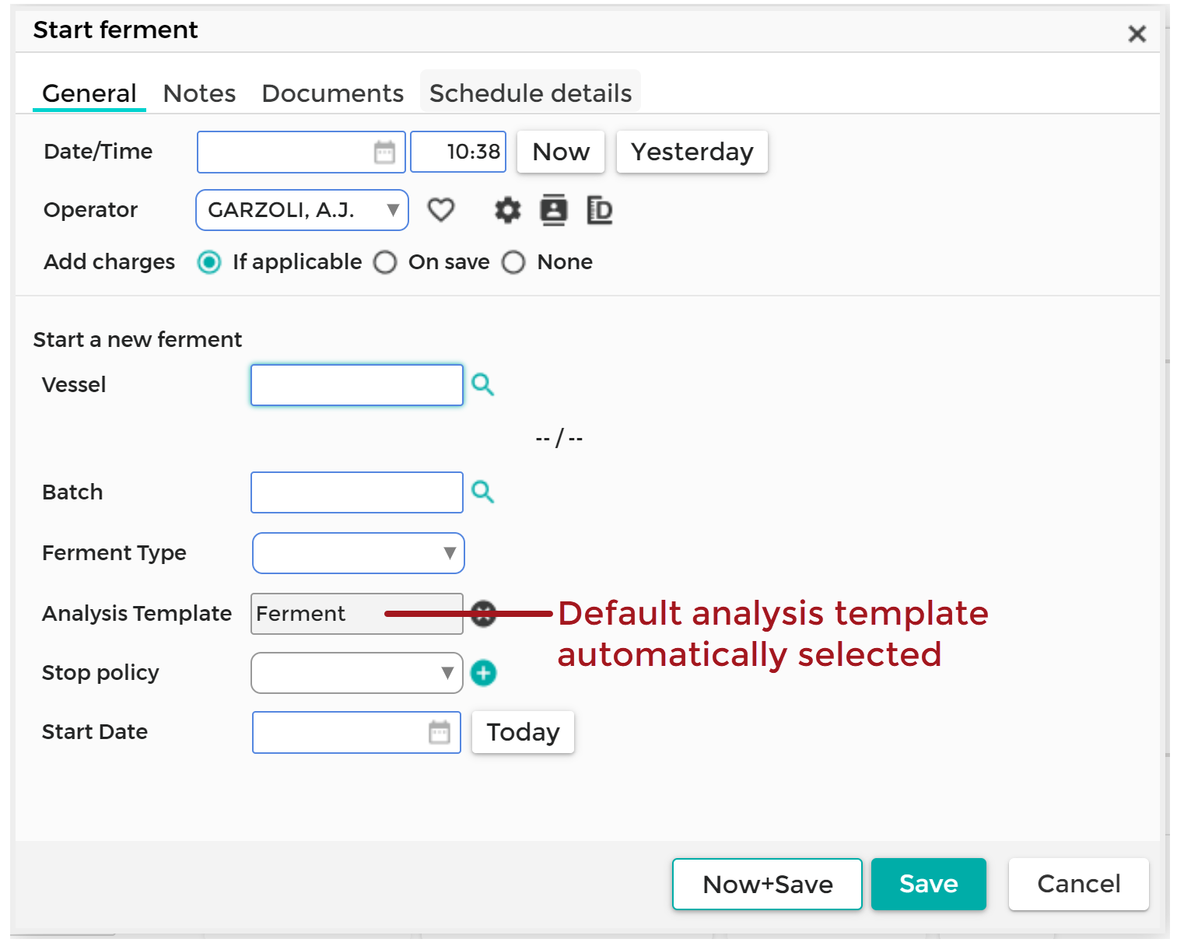Focus the Batch input field

click(357, 492)
